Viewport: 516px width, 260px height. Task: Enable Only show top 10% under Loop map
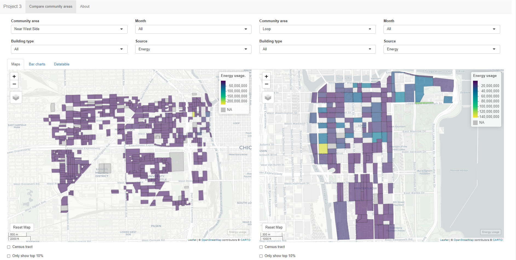pyautogui.click(x=261, y=256)
